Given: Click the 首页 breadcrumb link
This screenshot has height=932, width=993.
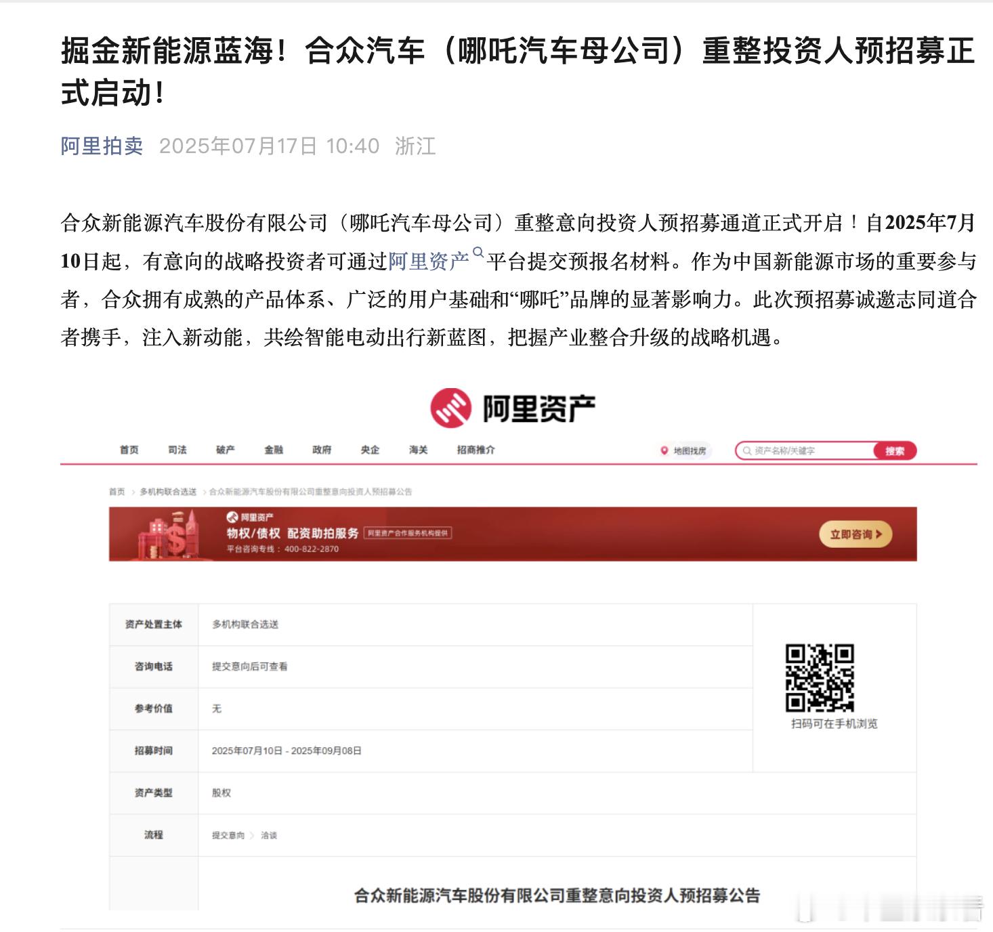Looking at the screenshot, I should click(117, 492).
